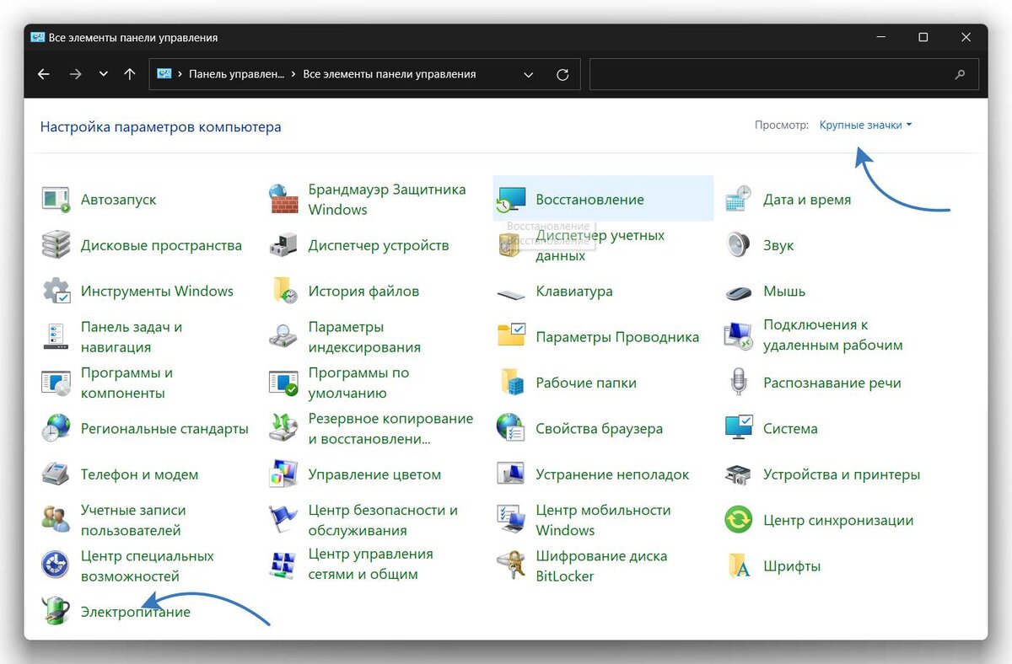Open Брандмауэр Защитника Windows brick icon
Image resolution: width=1012 pixels, height=664 pixels.
pos(283,200)
